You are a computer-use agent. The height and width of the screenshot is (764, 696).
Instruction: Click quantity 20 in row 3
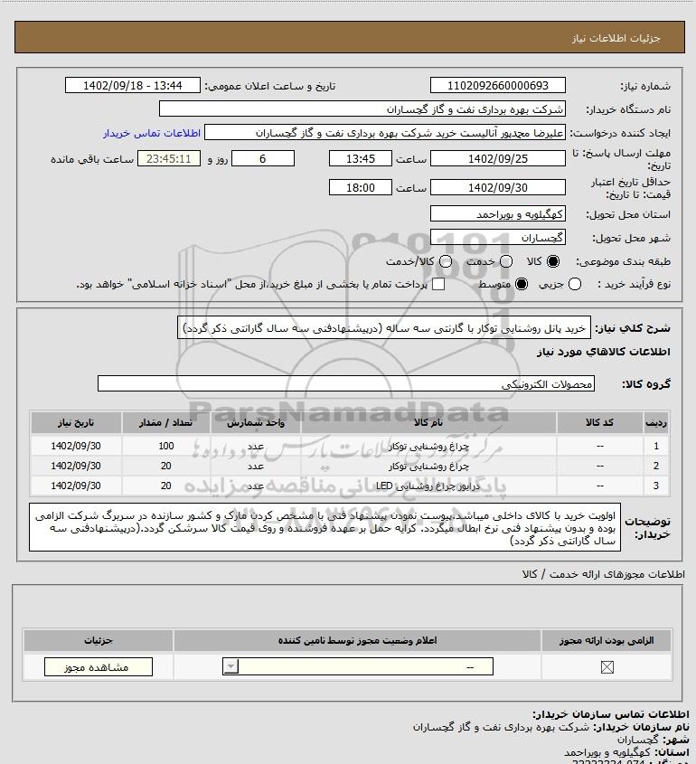(166, 486)
